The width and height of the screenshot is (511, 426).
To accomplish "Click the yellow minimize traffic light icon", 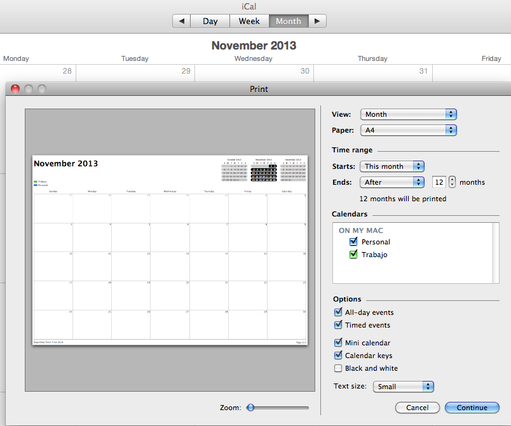I will click(x=28, y=89).
